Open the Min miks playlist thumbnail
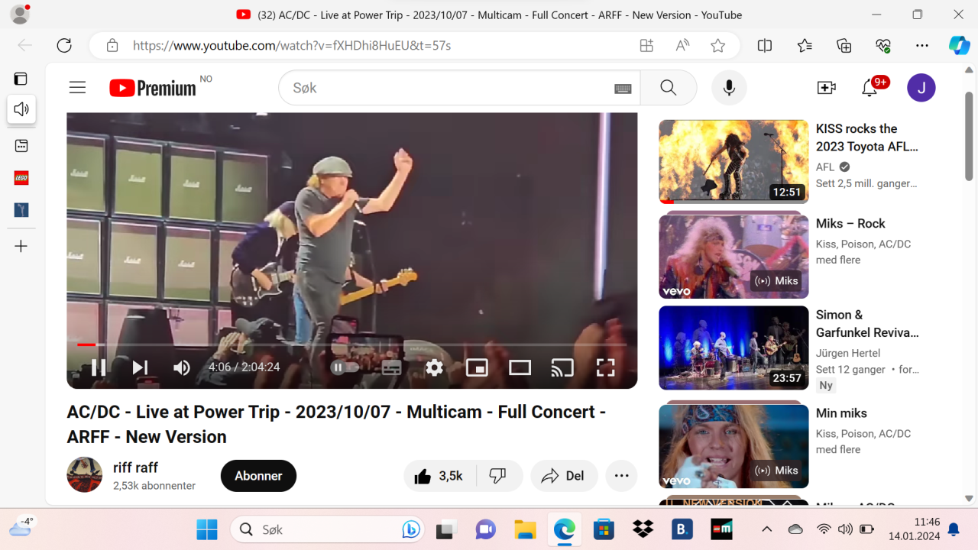 tap(733, 446)
